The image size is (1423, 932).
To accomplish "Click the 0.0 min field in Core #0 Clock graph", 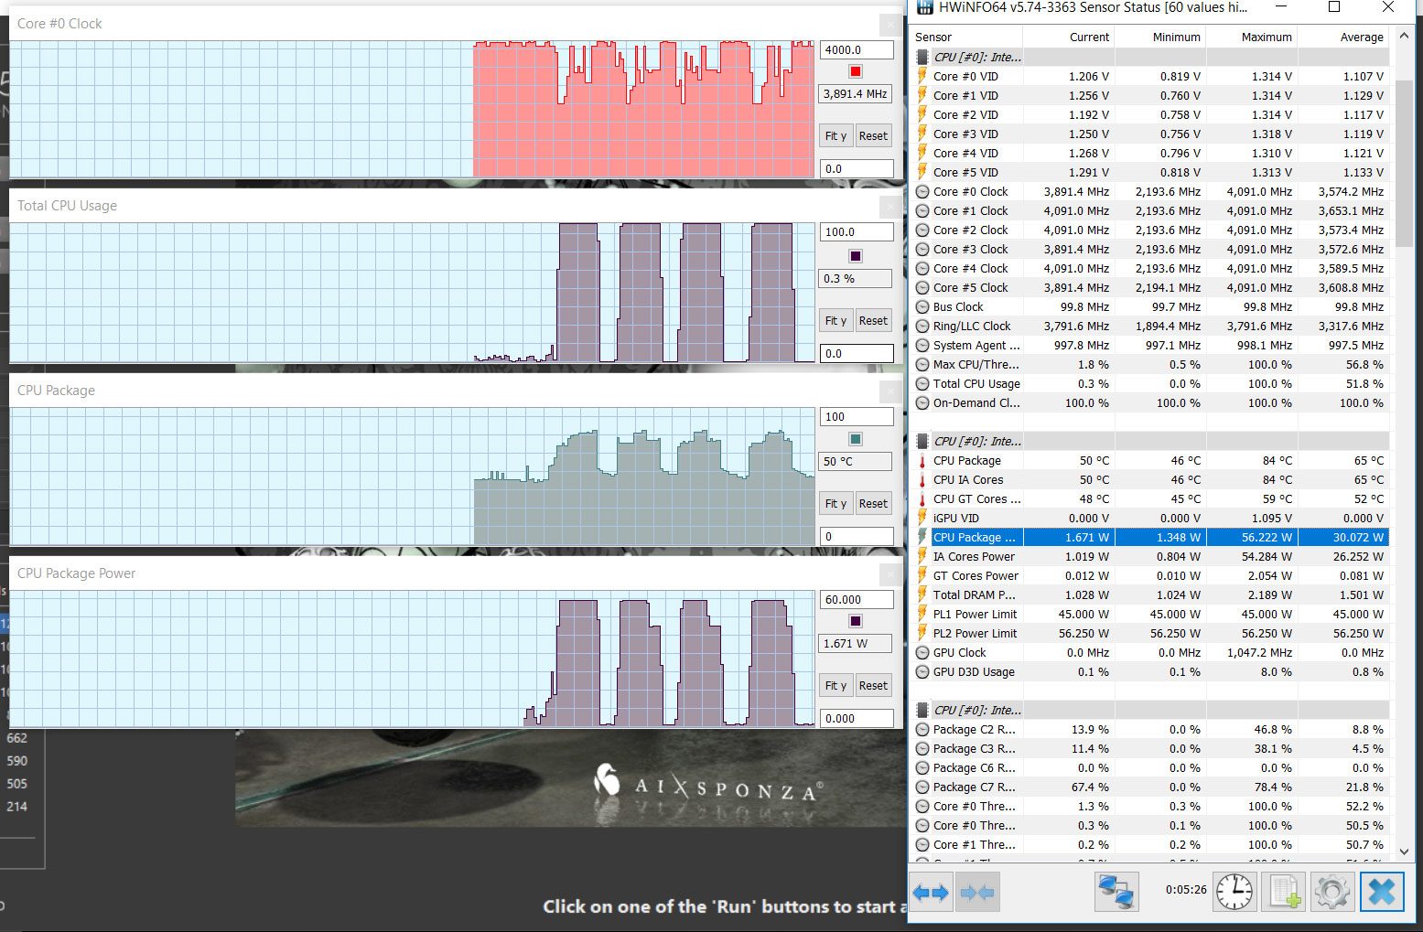I will (856, 168).
